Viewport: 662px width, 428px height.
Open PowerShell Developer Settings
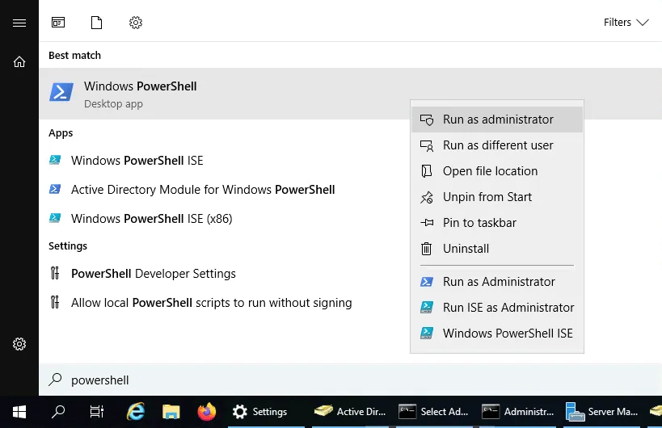pyautogui.click(x=154, y=274)
